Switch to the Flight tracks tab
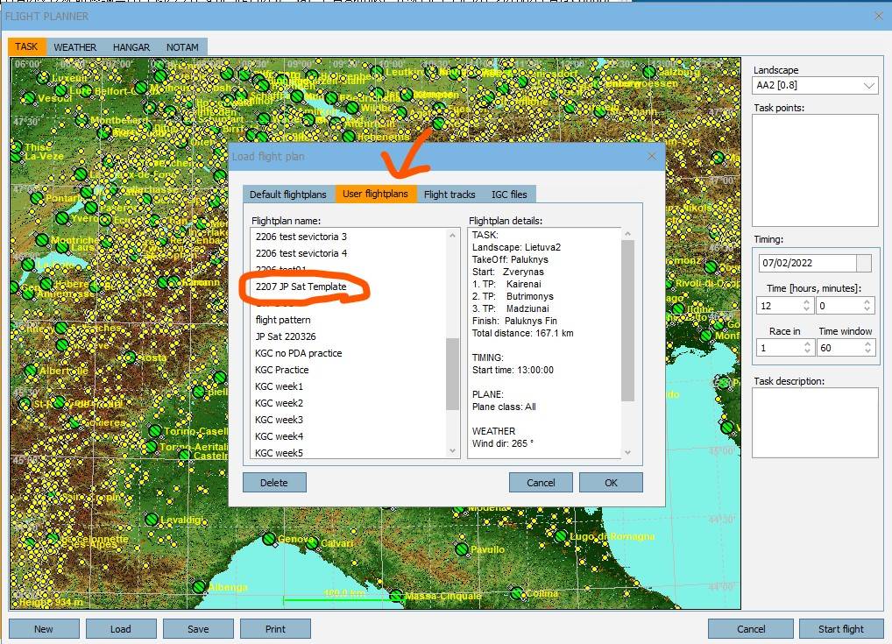The height and width of the screenshot is (644, 892). pyautogui.click(x=449, y=195)
